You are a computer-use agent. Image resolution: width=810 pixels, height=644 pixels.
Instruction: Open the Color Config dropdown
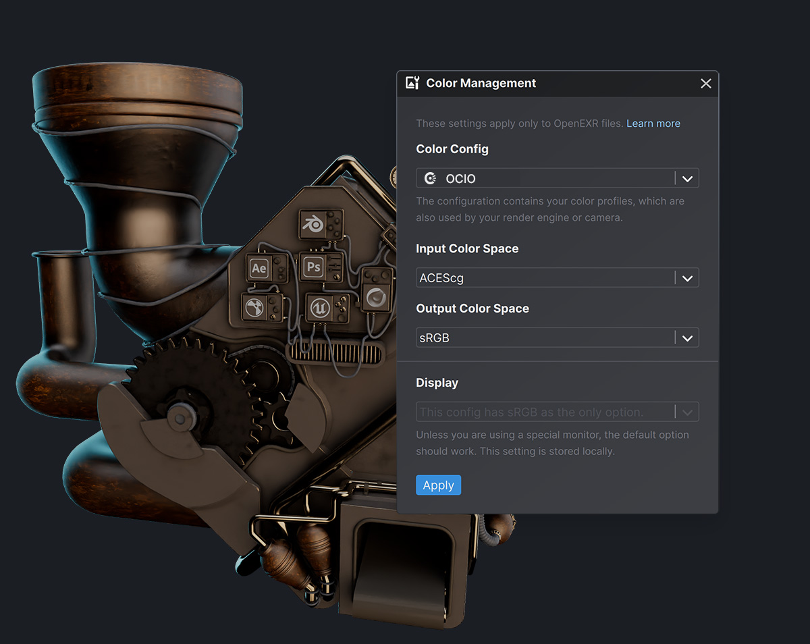click(x=687, y=178)
